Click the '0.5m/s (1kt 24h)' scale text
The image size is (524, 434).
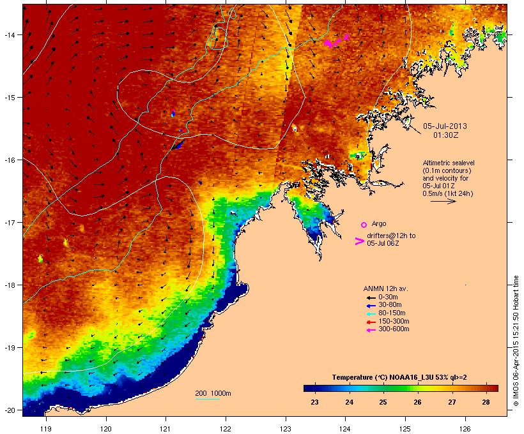(x=448, y=193)
